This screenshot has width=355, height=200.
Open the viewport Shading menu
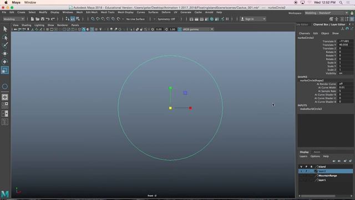click(x=27, y=25)
